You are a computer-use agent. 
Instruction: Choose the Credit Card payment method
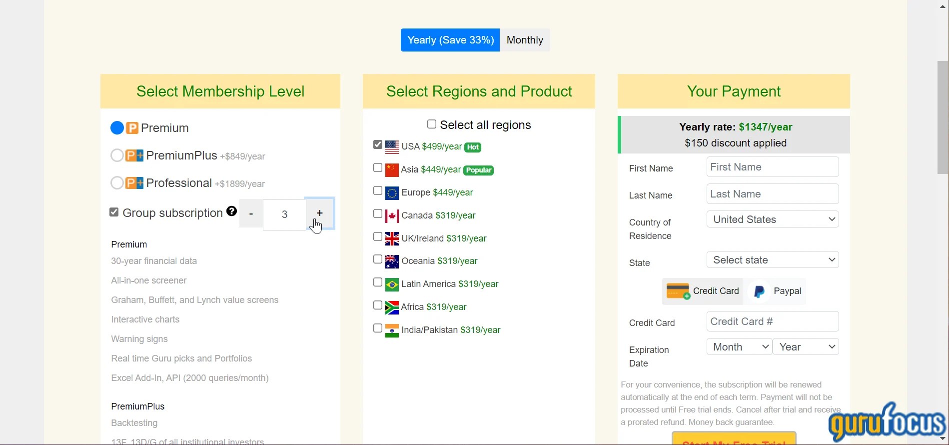point(702,291)
